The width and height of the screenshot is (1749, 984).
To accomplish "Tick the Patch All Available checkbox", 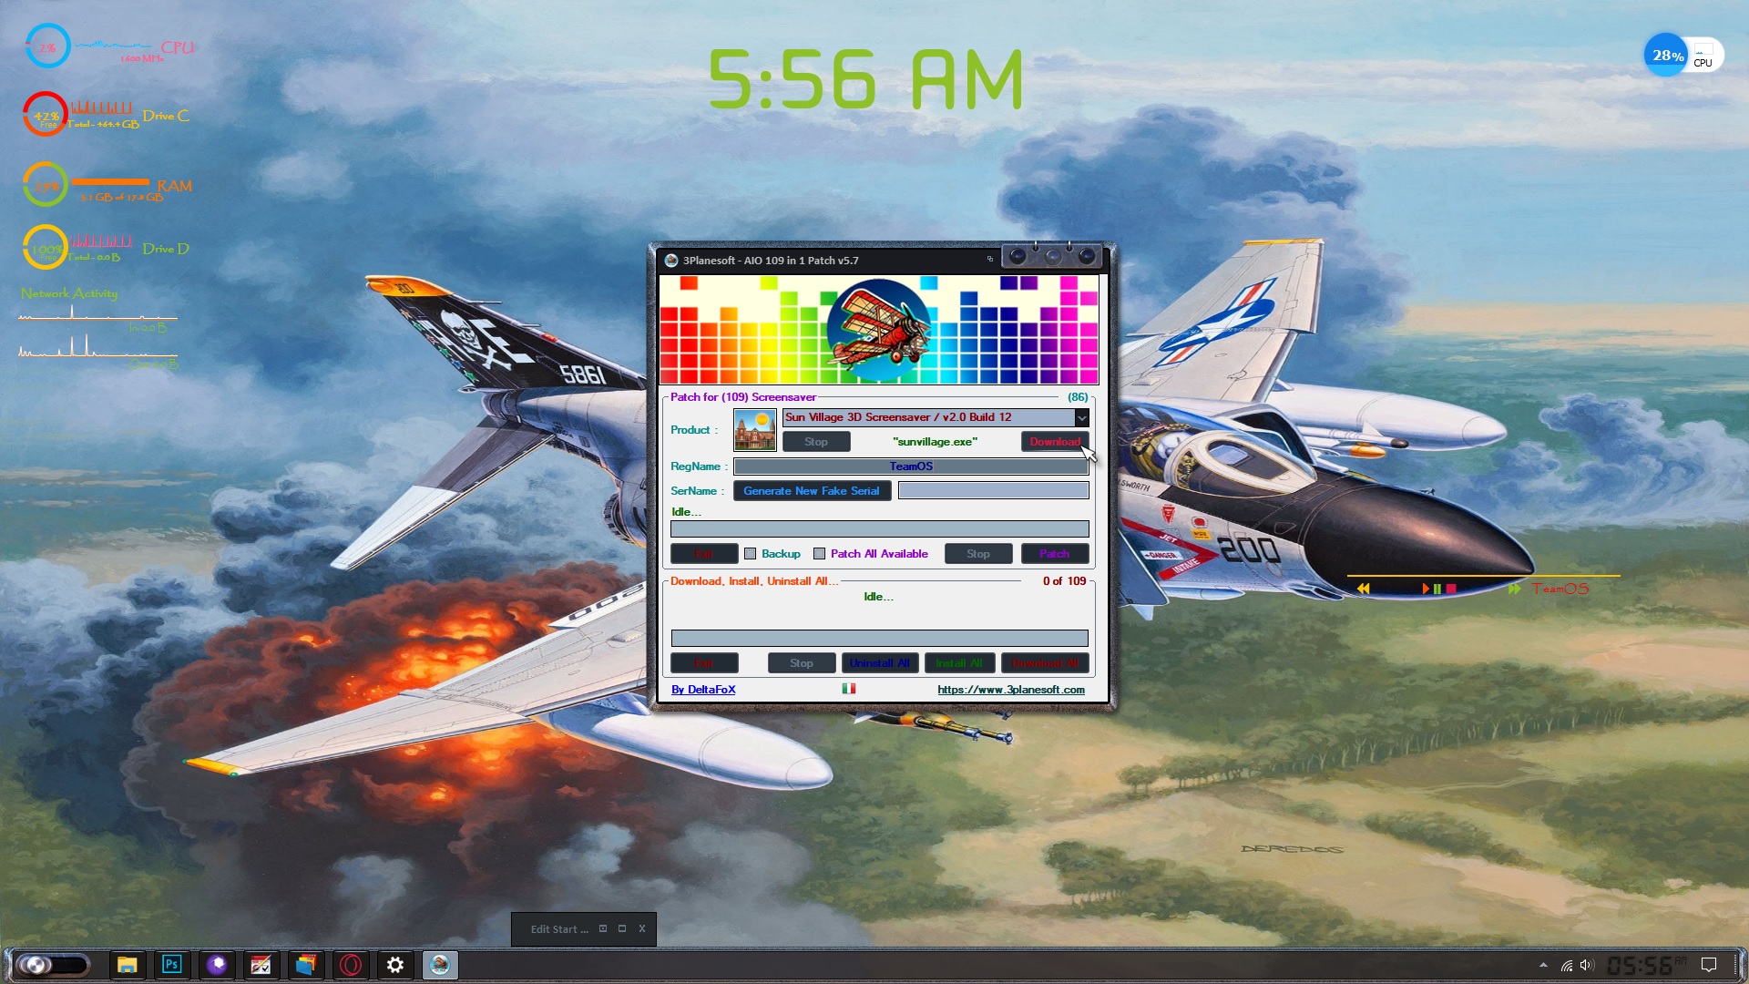I will coord(820,554).
